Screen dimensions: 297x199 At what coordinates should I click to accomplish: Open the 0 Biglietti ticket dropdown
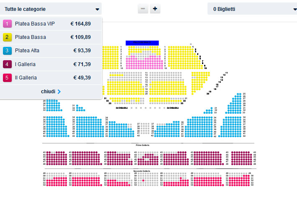[x=252, y=9]
